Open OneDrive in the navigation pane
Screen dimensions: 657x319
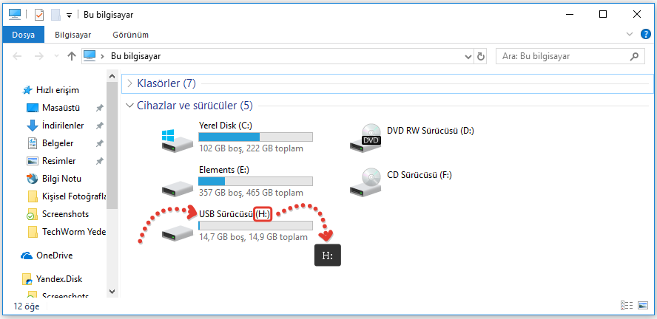pos(54,255)
